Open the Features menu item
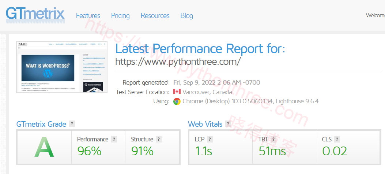 88,16
